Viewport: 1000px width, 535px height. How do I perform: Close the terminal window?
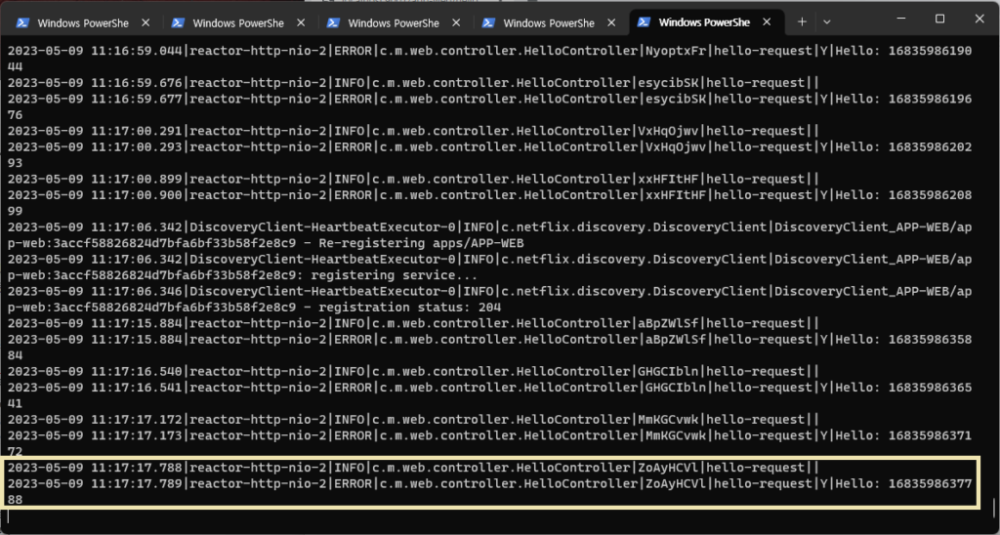(979, 20)
